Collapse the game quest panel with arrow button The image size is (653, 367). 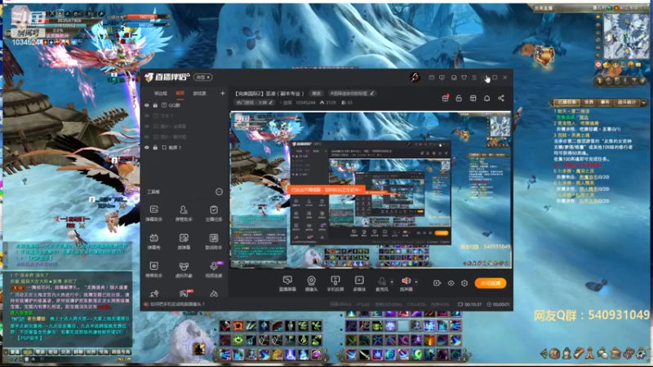point(644,102)
